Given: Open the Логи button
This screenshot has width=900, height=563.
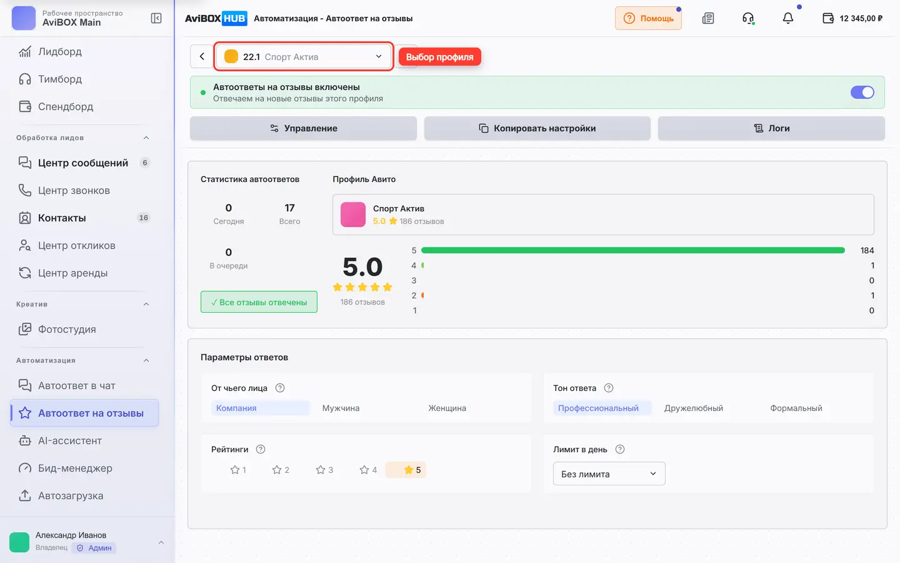Looking at the screenshot, I should 771,128.
